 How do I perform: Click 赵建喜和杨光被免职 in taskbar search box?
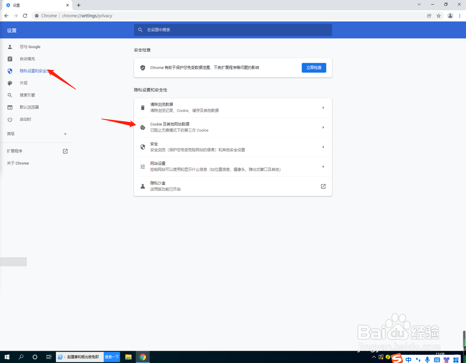(x=83, y=357)
